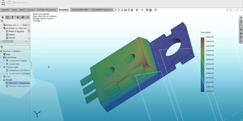The height and width of the screenshot is (121, 243).
Task: Click the Section View icon
Action: pos(125,10)
